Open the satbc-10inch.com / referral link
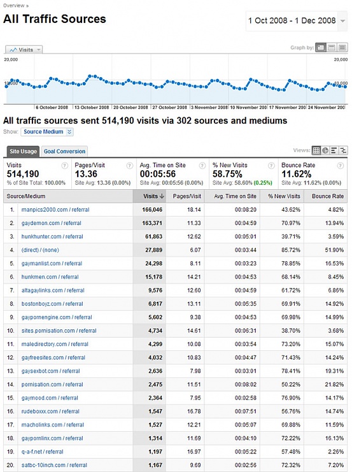The width and height of the screenshot is (352, 472). [x=54, y=465]
